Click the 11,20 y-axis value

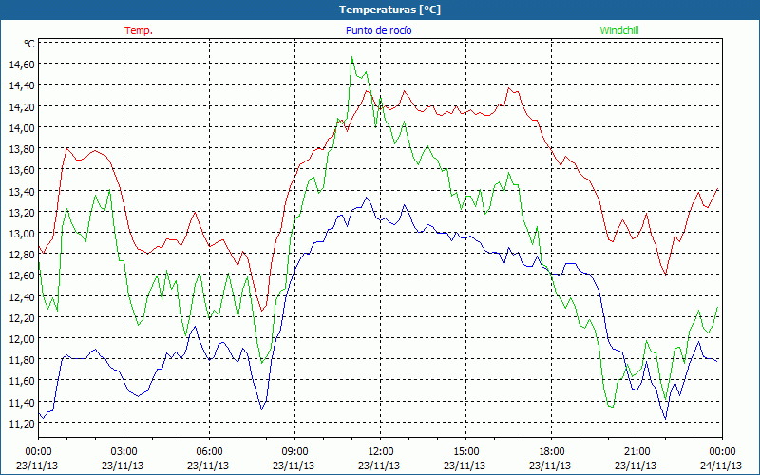click(21, 423)
